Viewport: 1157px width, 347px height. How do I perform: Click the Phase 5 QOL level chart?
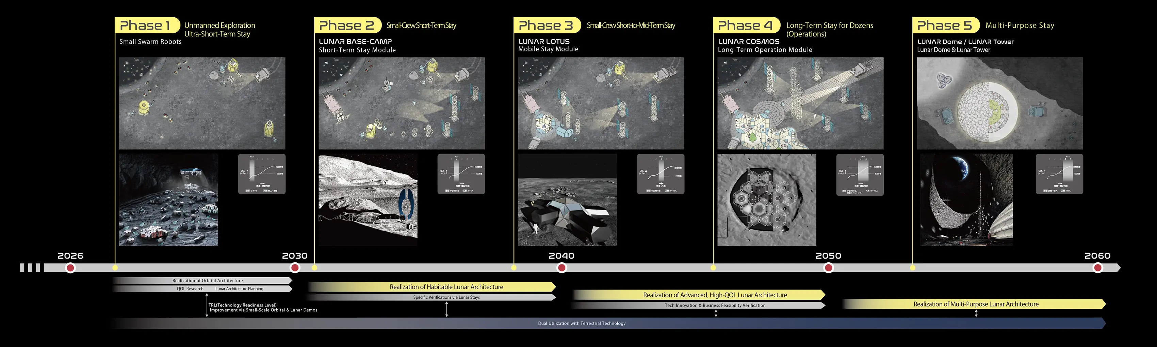point(1060,174)
